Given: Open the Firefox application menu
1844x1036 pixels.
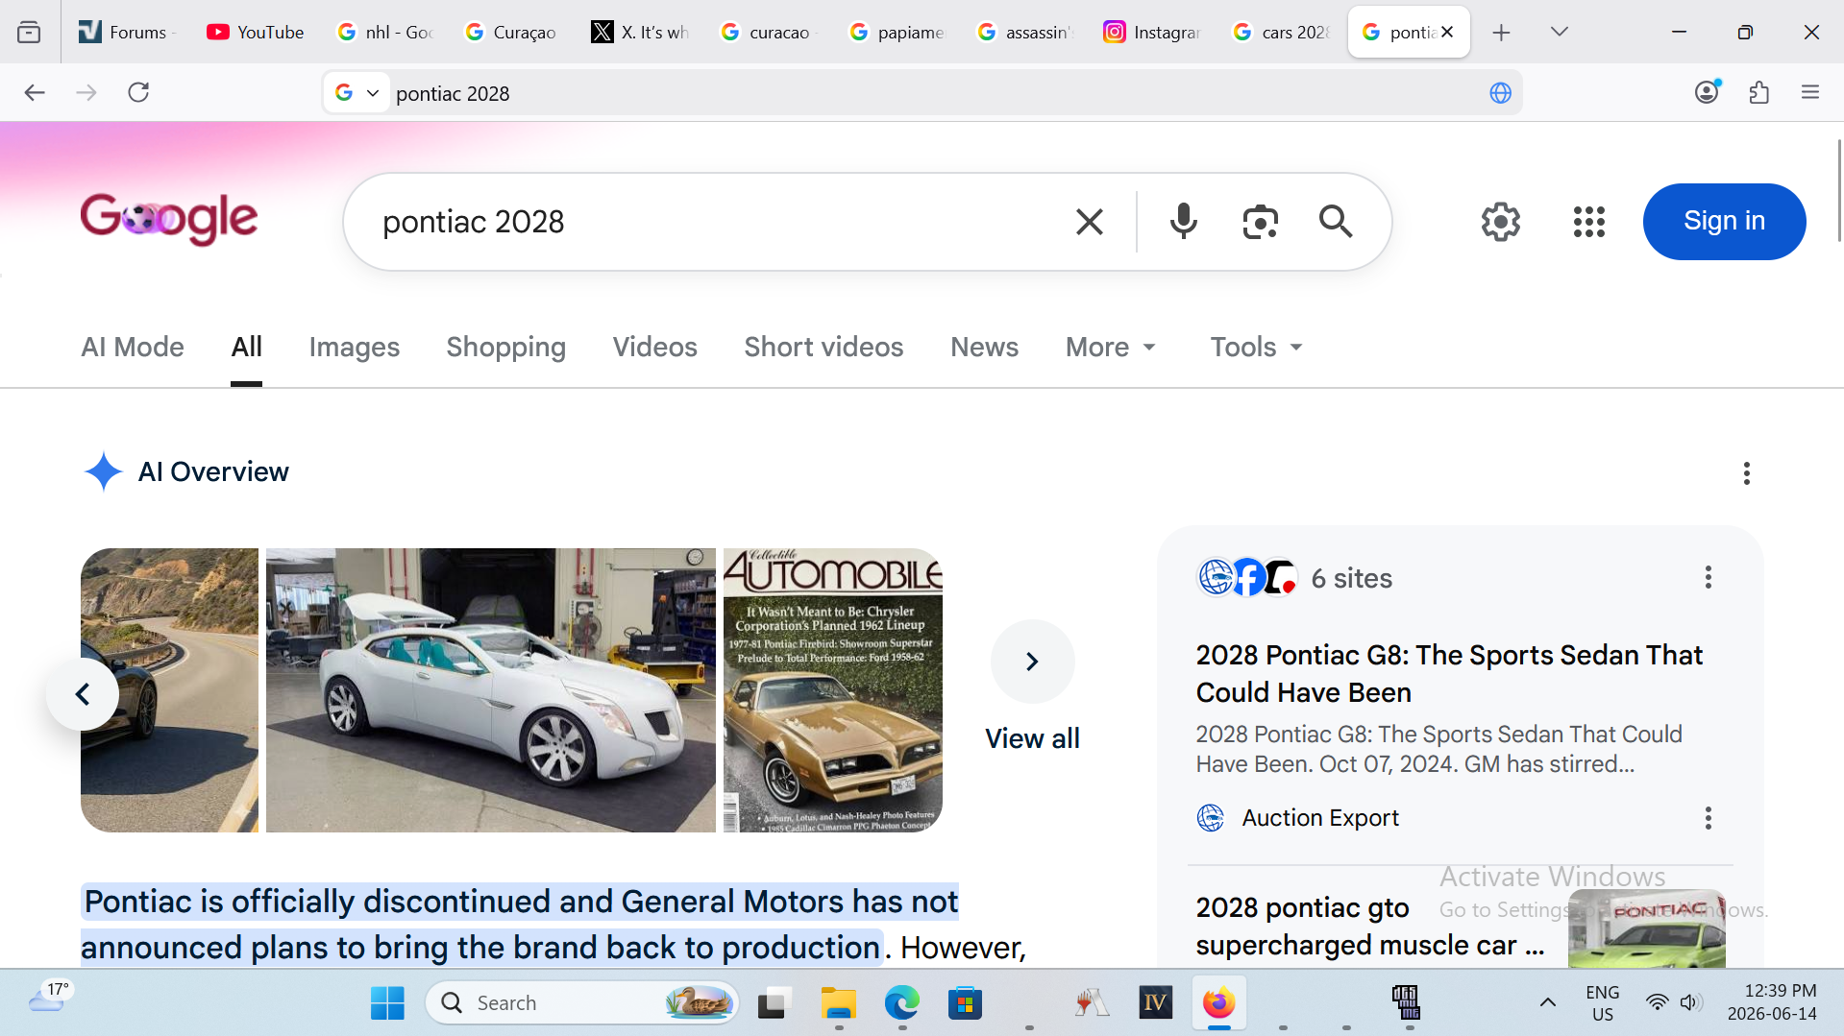Looking at the screenshot, I should tap(1810, 92).
